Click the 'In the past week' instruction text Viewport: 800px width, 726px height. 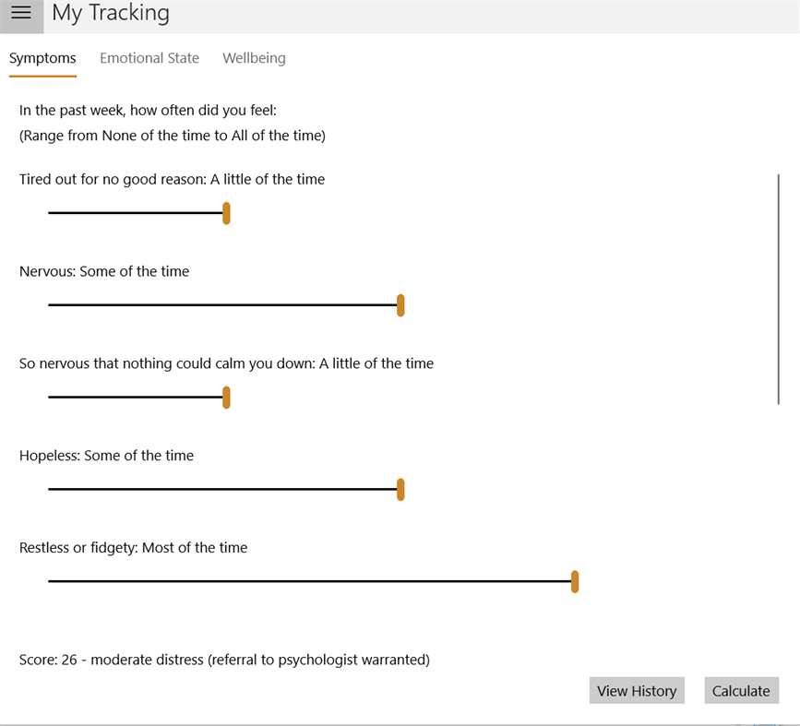(x=148, y=111)
